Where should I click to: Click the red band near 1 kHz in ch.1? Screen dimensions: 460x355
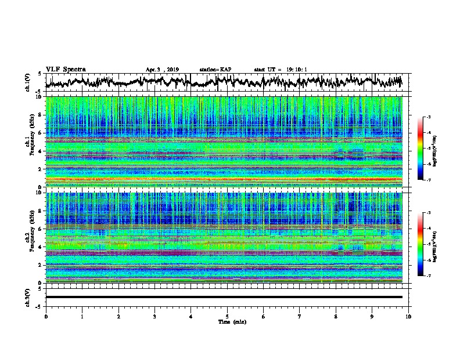pyautogui.click(x=224, y=179)
